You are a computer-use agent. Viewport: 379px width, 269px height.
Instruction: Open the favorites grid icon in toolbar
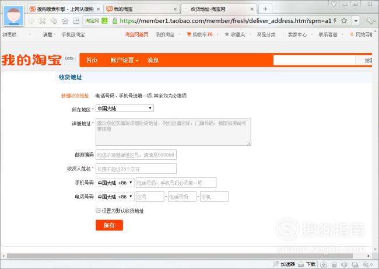point(76,21)
